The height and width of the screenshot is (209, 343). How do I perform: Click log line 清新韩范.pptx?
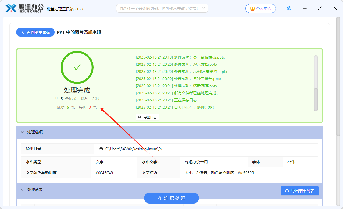(x=176, y=86)
